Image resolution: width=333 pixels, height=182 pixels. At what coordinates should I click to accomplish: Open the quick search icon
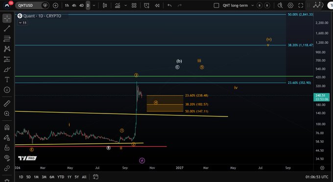(x=280, y=5)
